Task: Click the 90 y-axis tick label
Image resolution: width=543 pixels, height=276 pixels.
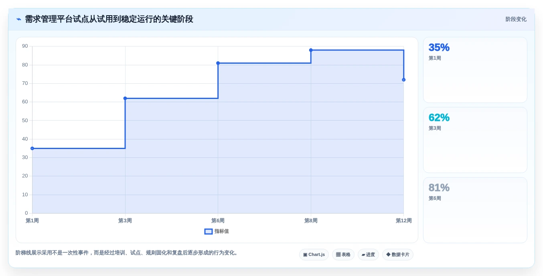Action: [x=25, y=46]
